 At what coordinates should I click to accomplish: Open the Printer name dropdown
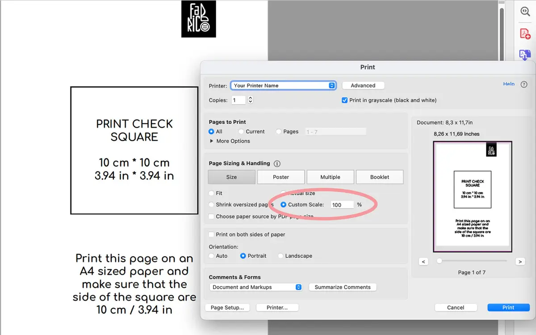(x=283, y=85)
